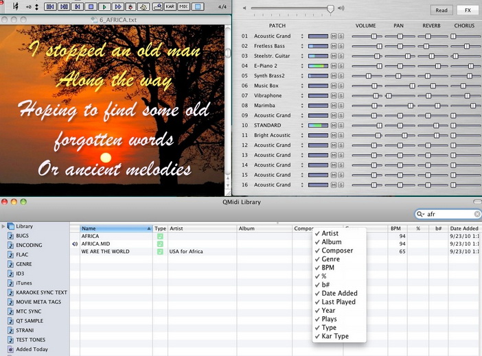Click the Vibraphone channel pan slider knob

click(x=389, y=96)
